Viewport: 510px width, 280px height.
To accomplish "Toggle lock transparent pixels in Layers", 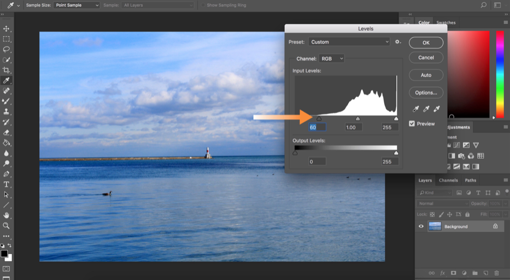I will pos(432,215).
